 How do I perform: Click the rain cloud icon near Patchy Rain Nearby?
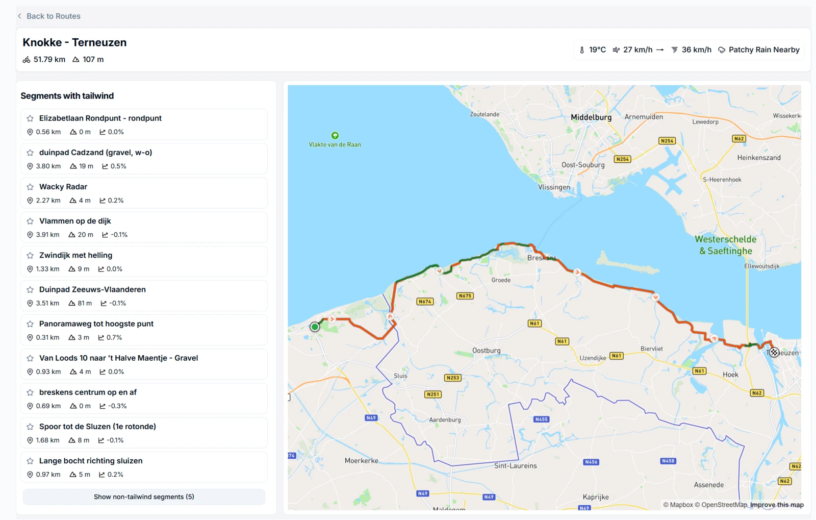point(722,50)
